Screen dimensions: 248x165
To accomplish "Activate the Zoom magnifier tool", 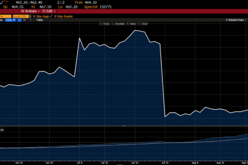I will pyautogui.click(x=139, y=24).
